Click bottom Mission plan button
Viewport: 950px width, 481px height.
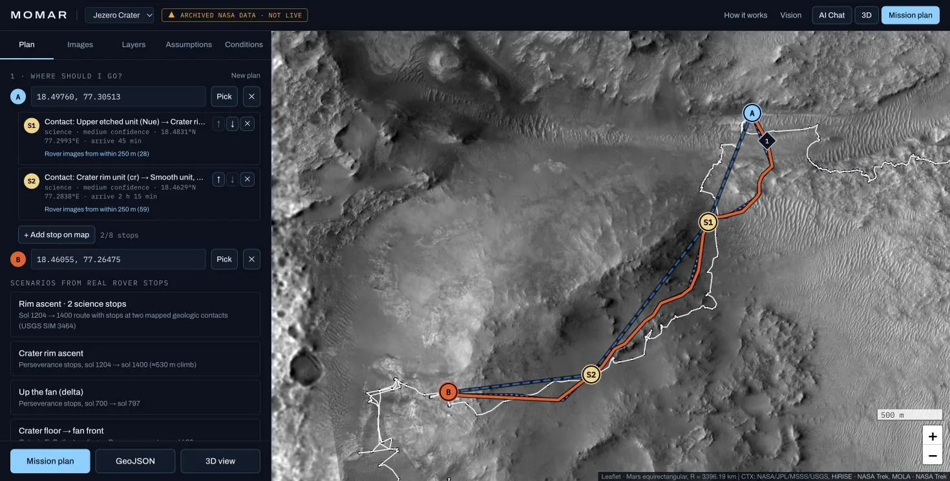(x=50, y=461)
